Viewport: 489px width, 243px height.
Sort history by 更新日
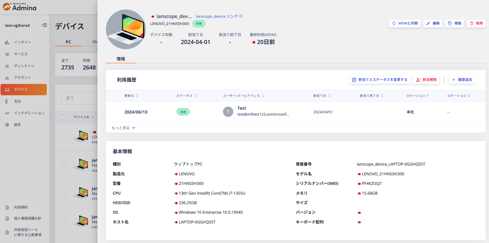[131, 96]
